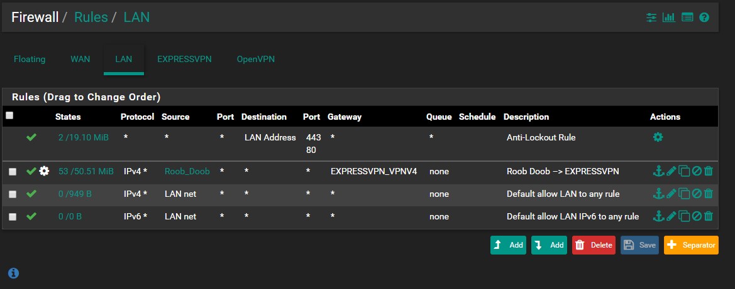
Task: Open states 0 /0 B link
Action: click(70, 216)
